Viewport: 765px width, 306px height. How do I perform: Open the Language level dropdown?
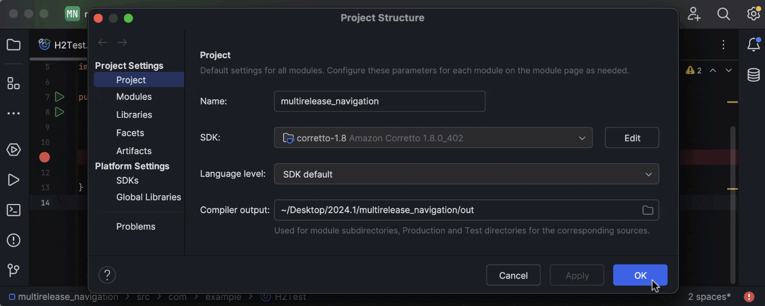tap(466, 174)
